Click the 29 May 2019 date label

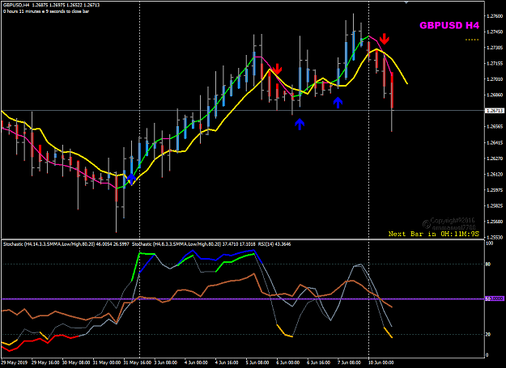15,363
